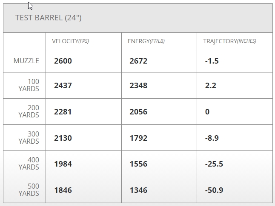Click the 300 YARDS row label
This screenshot has height=206, width=275.
pyautogui.click(x=29, y=138)
